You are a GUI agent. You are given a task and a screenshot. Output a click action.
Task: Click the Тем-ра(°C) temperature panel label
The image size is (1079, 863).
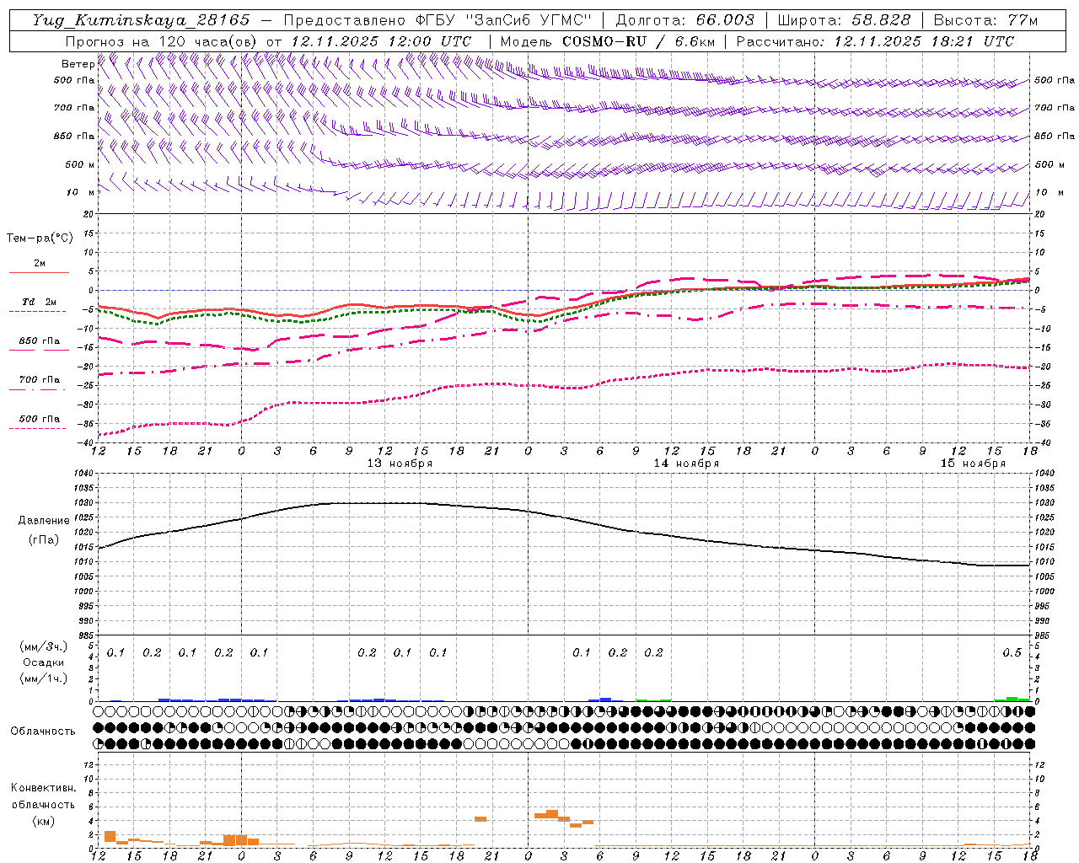click(x=40, y=239)
